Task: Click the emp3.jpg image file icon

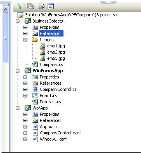Action: click(42, 58)
